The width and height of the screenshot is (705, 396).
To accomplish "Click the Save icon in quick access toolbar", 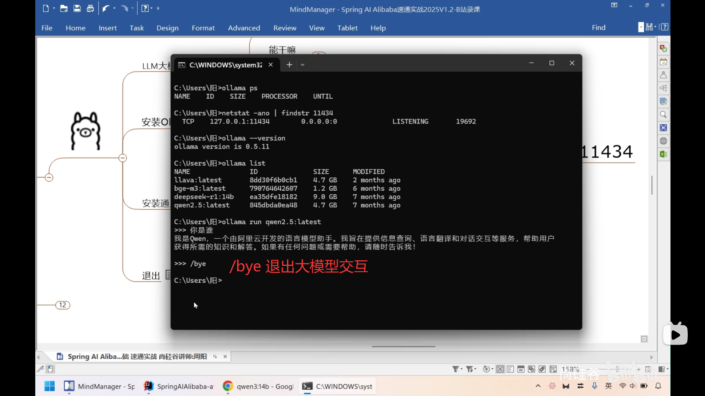I will (x=77, y=8).
